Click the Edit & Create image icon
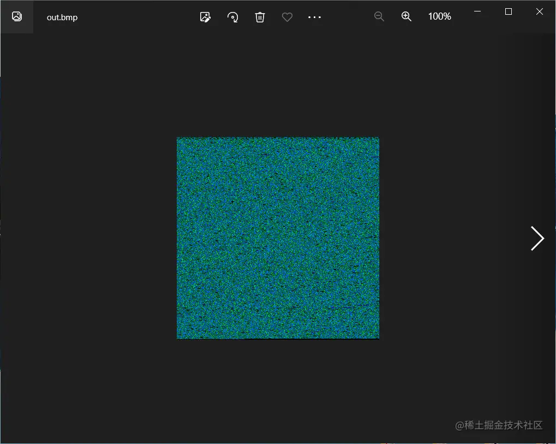 (x=205, y=17)
